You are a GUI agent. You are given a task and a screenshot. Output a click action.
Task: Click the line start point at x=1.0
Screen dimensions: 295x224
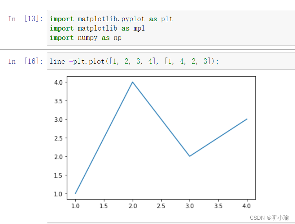75,193
